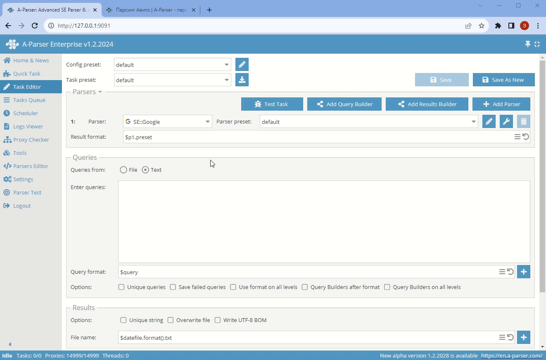Click the wrench icon for parser options
This screenshot has width=546, height=360.
tap(506, 122)
